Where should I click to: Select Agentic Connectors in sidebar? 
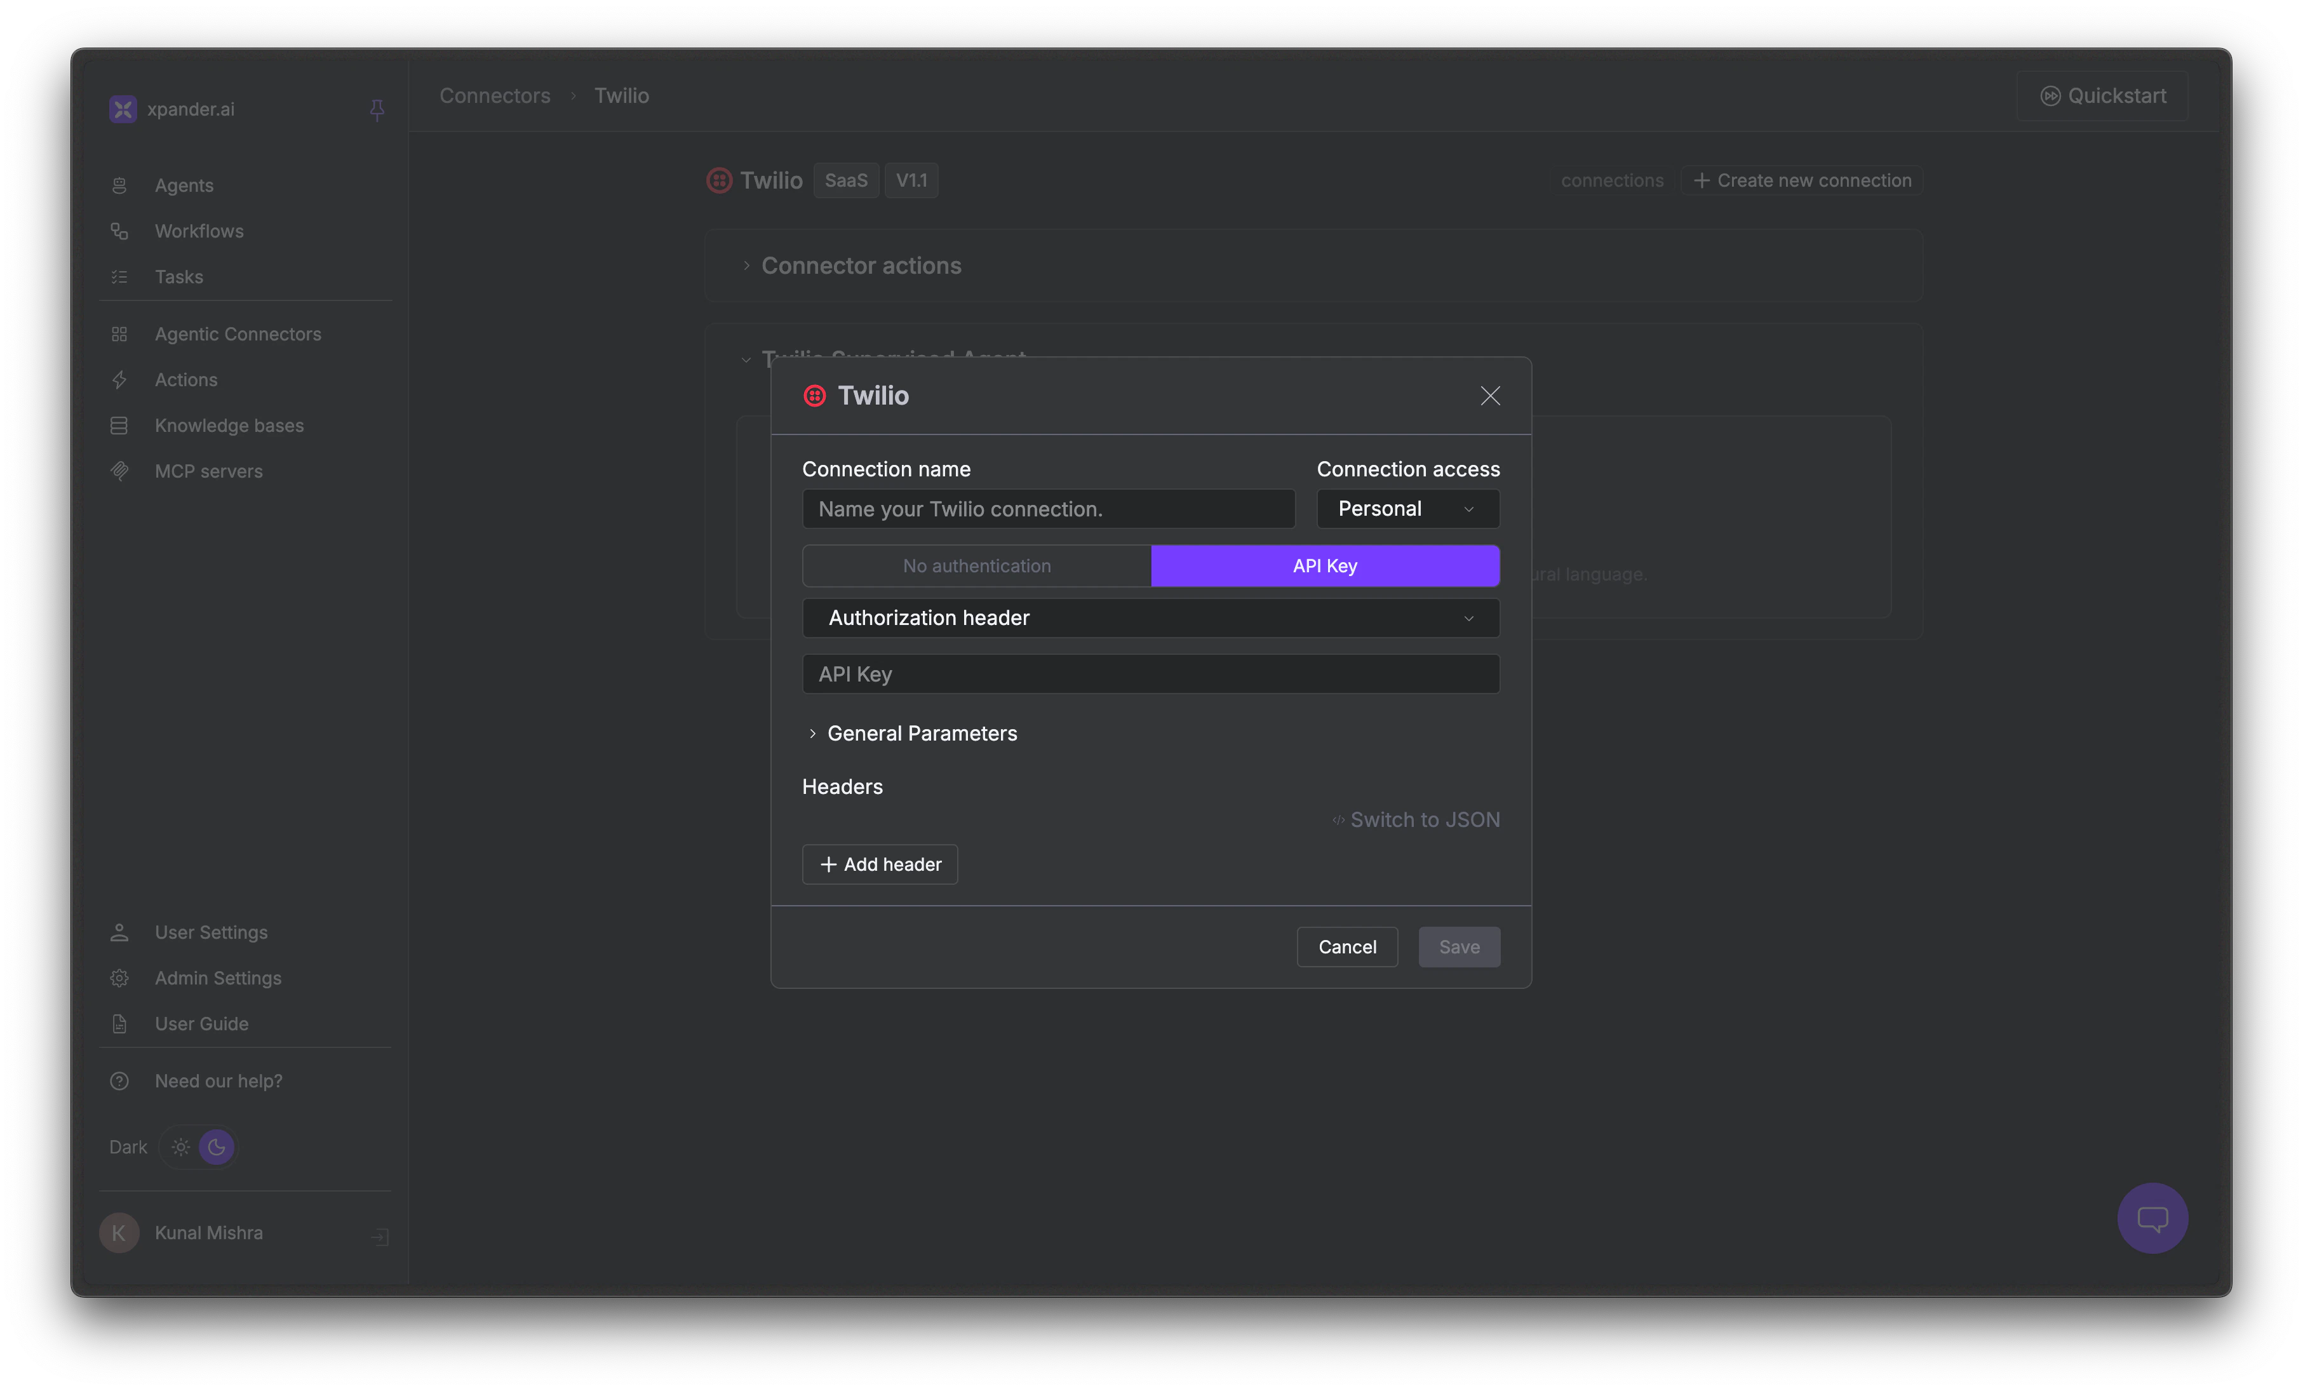coord(238,333)
